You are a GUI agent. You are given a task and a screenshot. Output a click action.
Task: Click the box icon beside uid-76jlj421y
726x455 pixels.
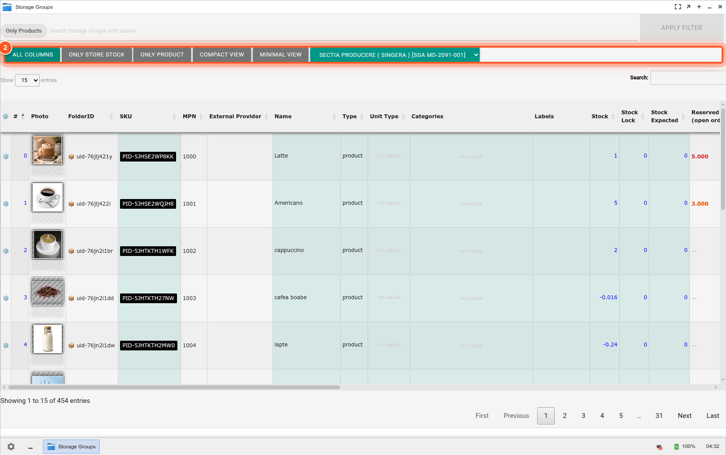(71, 157)
